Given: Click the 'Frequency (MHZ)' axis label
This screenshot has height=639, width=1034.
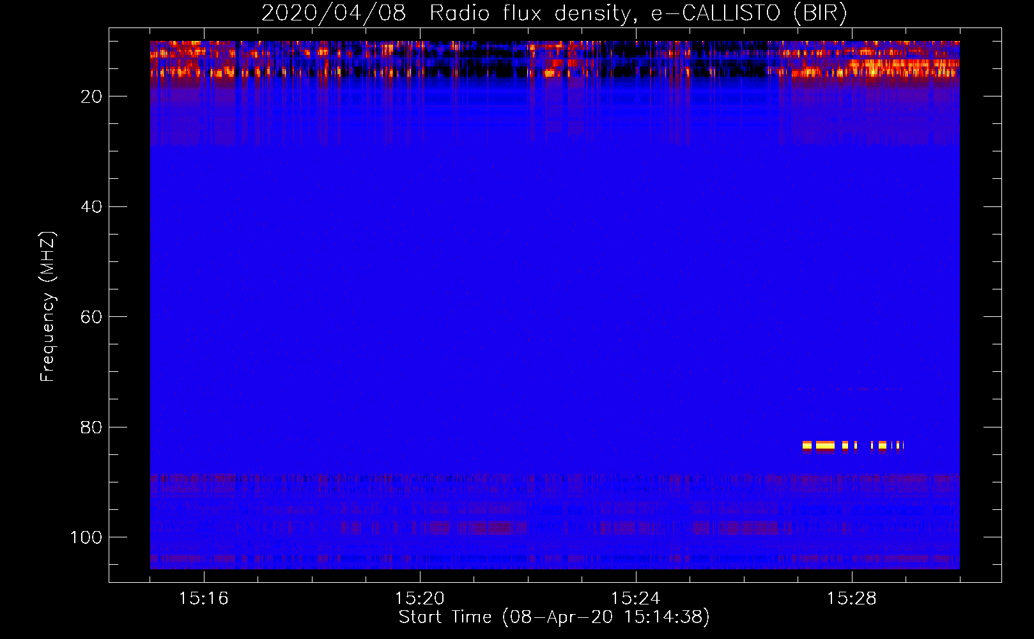Looking at the screenshot, I should point(48,307).
